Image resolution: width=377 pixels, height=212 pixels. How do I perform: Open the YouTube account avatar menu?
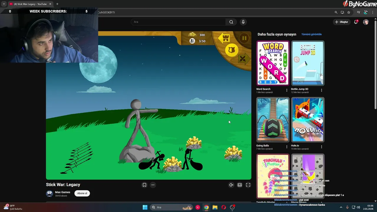click(x=366, y=22)
